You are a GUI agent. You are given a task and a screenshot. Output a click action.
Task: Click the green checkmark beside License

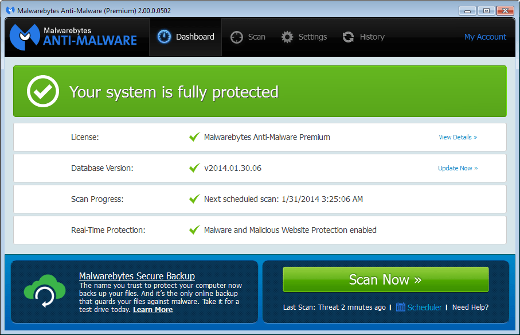point(194,137)
